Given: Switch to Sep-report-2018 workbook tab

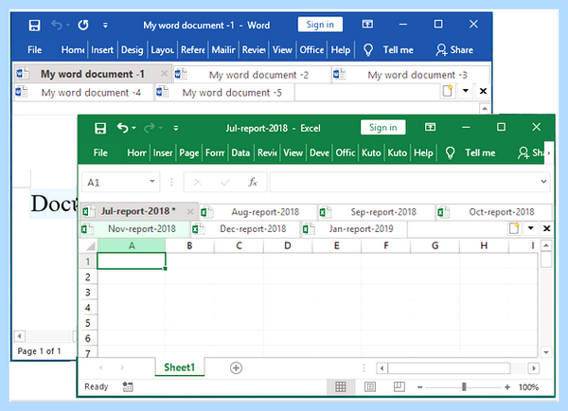Looking at the screenshot, I should click(x=377, y=212).
